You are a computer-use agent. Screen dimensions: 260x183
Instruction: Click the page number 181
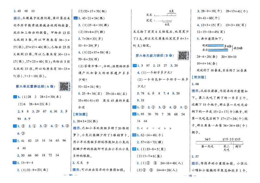click(71, 175)
